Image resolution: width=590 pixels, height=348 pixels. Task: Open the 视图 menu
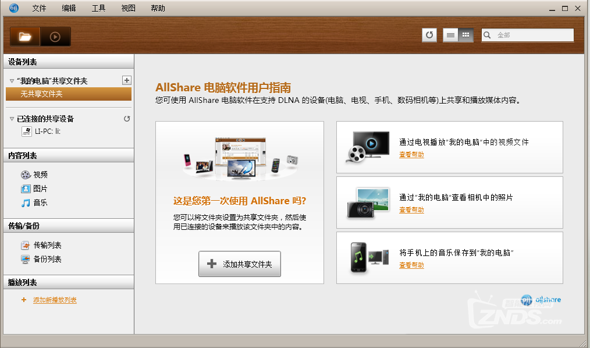[x=129, y=8]
